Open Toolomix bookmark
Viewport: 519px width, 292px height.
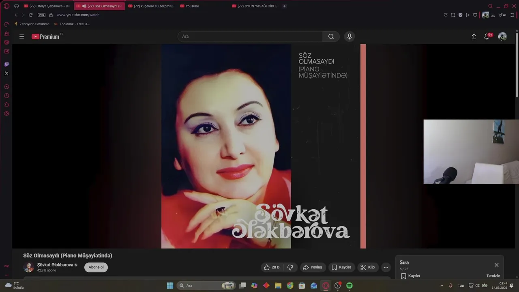[x=72, y=24]
